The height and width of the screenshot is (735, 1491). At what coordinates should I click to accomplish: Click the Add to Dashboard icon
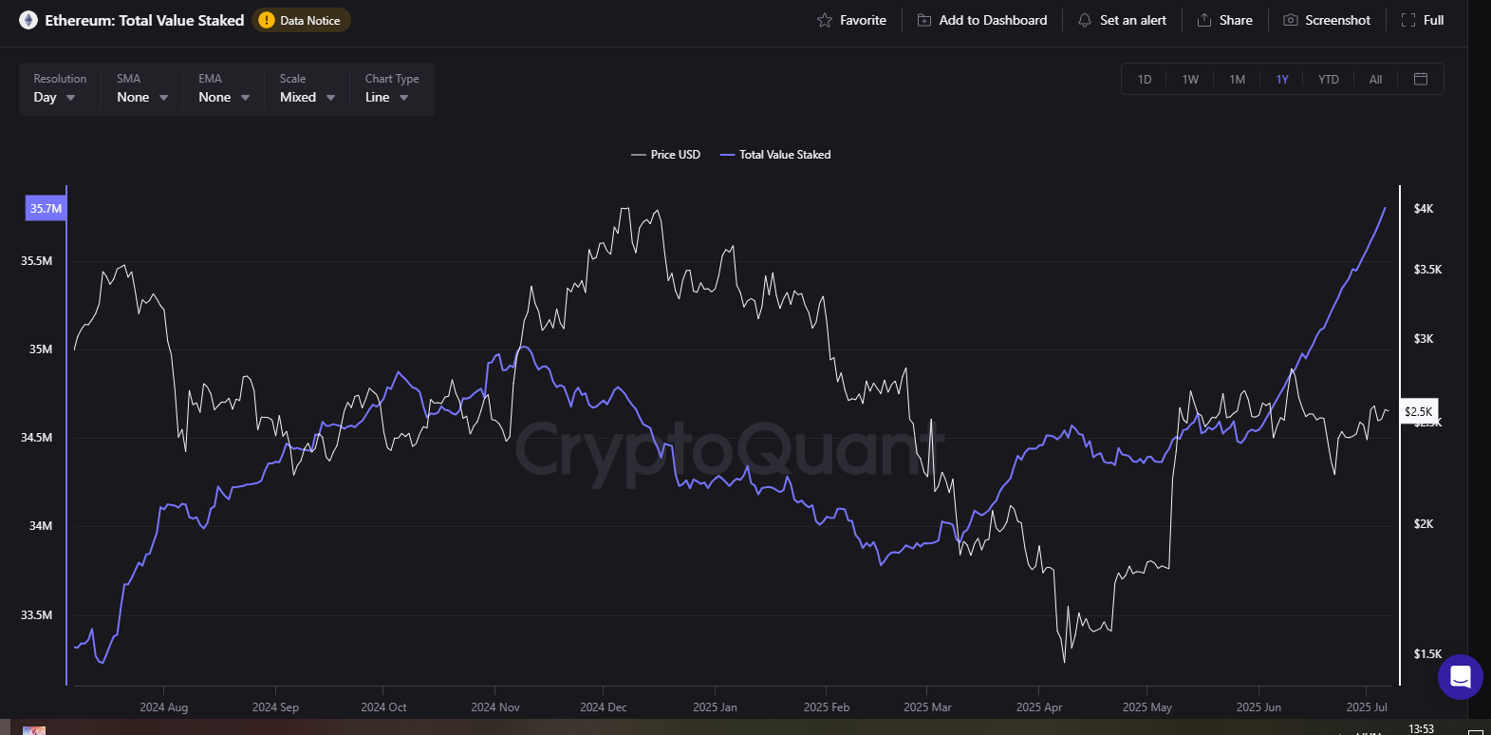[x=923, y=20]
